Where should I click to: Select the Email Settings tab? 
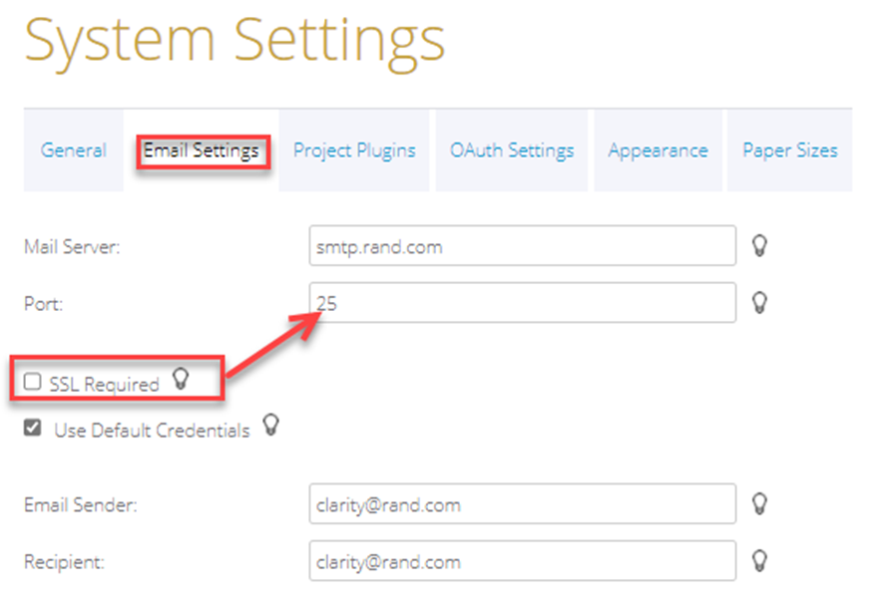click(202, 151)
